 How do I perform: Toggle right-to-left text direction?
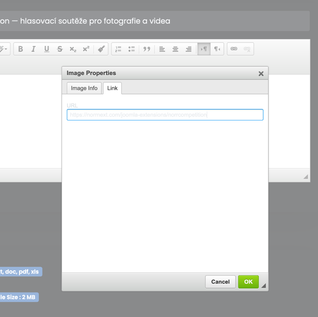tap(217, 49)
